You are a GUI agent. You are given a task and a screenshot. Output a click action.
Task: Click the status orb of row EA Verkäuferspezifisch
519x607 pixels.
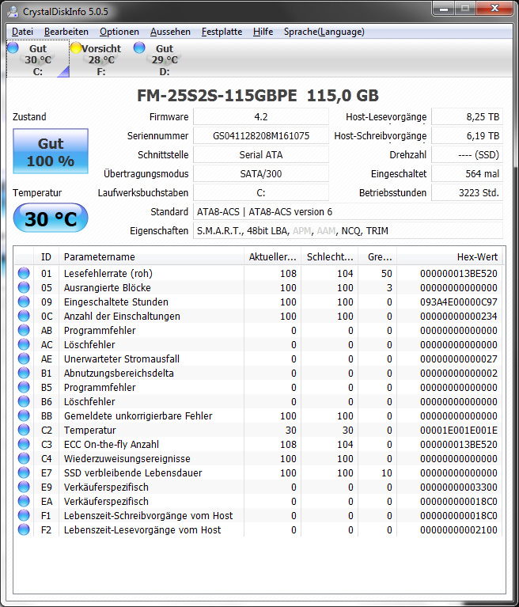(x=24, y=501)
